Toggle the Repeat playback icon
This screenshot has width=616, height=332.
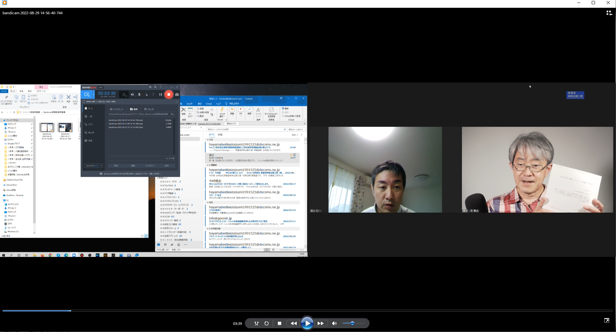pyautogui.click(x=266, y=323)
